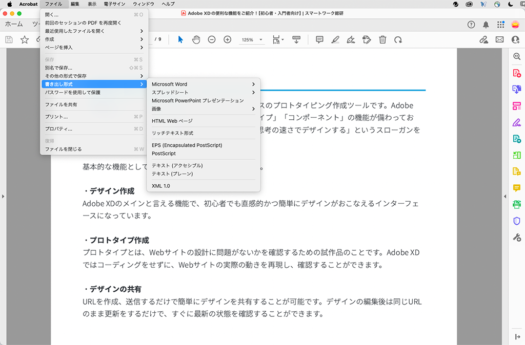Select the highlighter pen tool

335,40
